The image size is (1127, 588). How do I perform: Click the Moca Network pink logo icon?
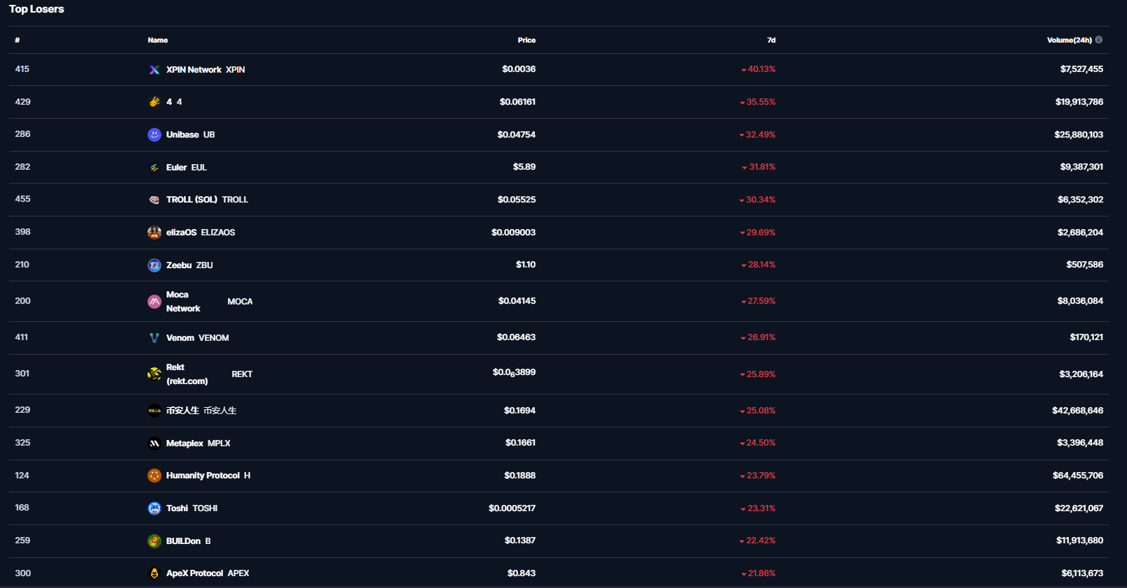click(155, 302)
